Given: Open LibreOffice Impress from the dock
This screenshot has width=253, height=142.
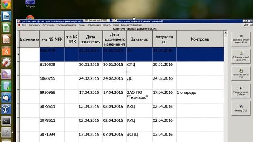Looking at the screenshot, I should point(6,39).
